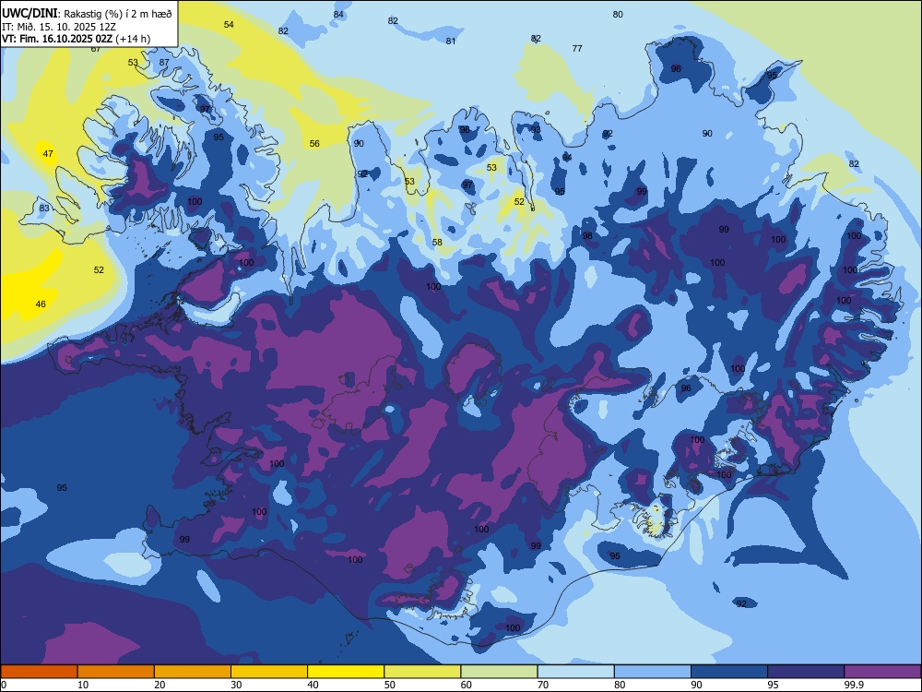Click the navy 95–99.9 legend swatch

806,672
